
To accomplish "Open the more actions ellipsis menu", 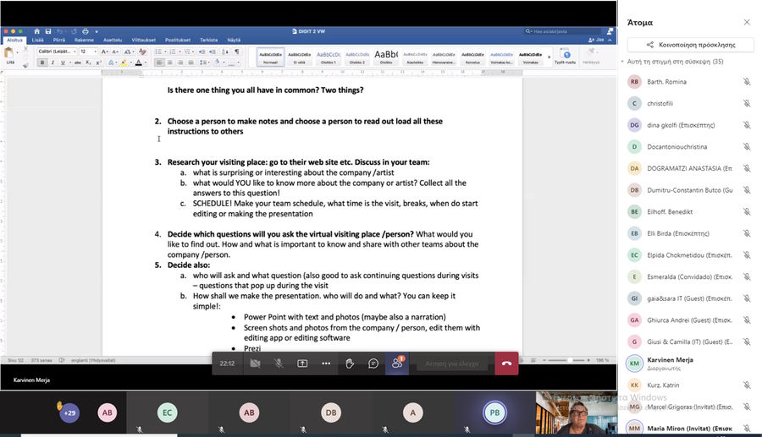I will click(326, 363).
